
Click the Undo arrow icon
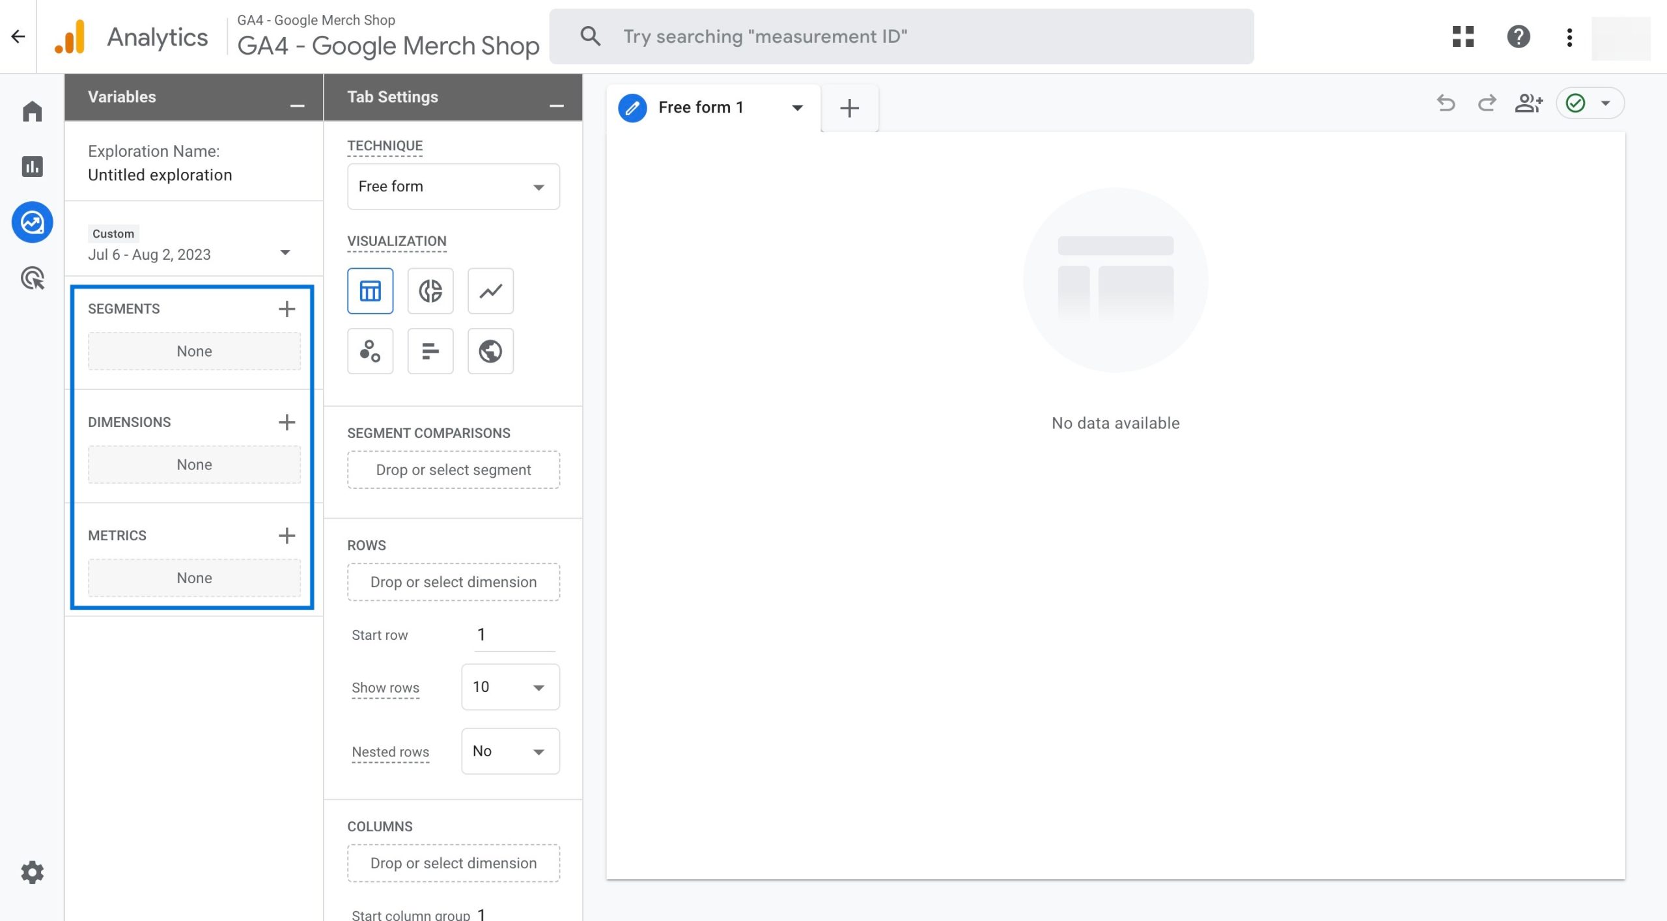coord(1446,103)
